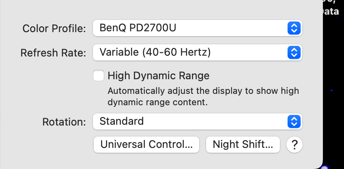The width and height of the screenshot is (344, 169).
Task: Click the "Color Profile:" label
Action: [54, 28]
